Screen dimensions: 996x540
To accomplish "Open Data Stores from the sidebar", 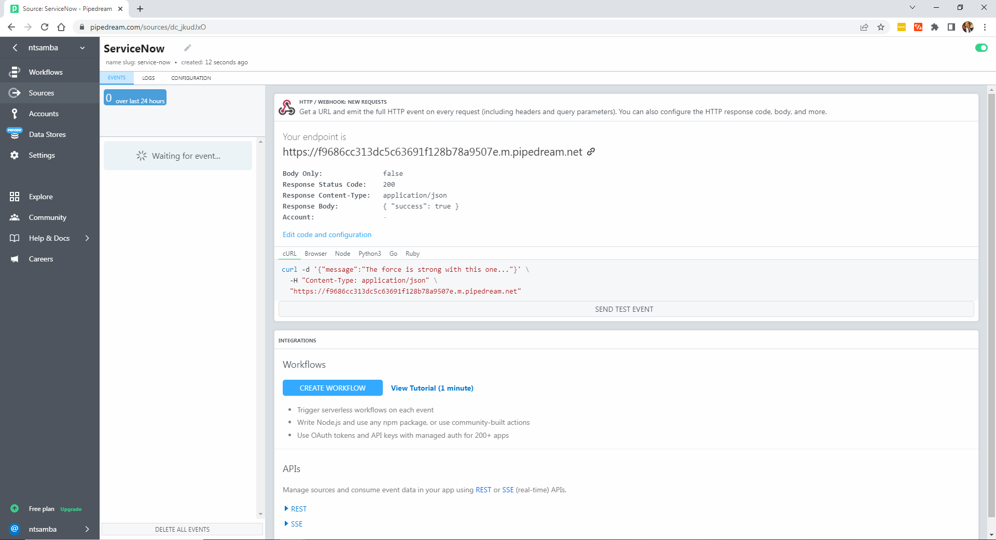I will point(47,134).
